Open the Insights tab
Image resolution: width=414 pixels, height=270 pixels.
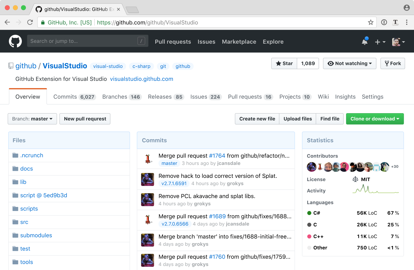[345, 97]
